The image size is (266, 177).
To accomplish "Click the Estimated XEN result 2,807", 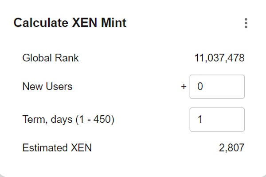I will [231, 148].
